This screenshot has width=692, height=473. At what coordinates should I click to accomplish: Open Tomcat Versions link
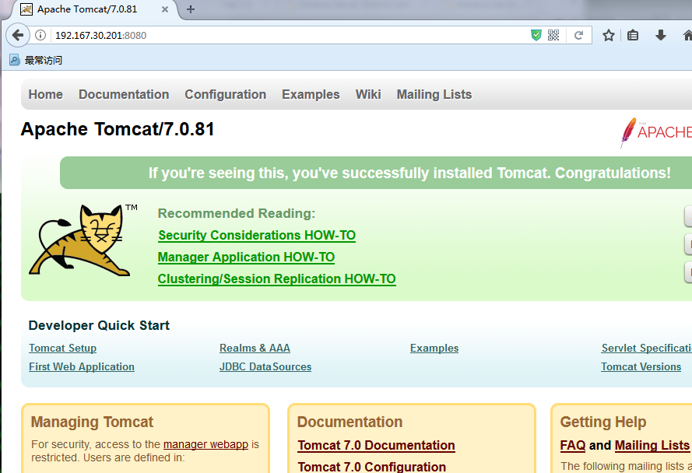(641, 366)
